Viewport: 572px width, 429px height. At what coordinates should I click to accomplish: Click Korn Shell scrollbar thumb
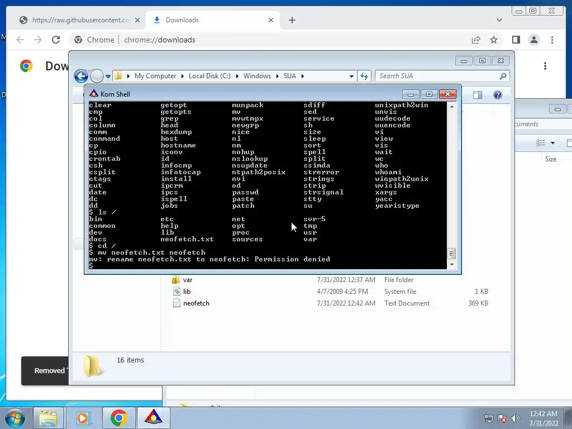[x=451, y=253]
